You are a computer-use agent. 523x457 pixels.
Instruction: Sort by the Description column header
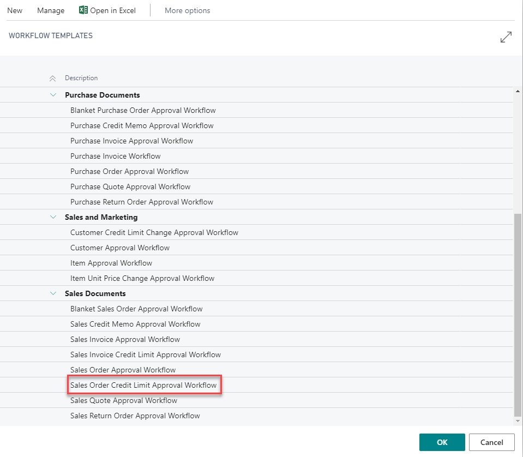click(81, 78)
